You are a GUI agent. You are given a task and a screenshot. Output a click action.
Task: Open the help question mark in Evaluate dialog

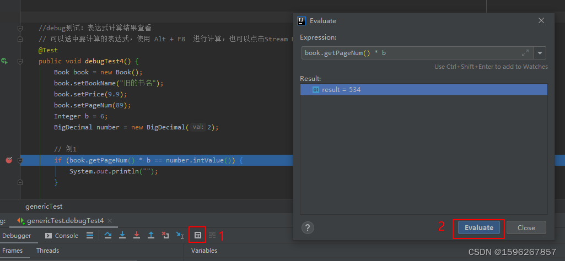pos(308,227)
